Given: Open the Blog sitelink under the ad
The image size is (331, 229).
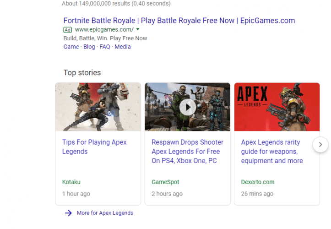Looking at the screenshot, I should tap(89, 47).
